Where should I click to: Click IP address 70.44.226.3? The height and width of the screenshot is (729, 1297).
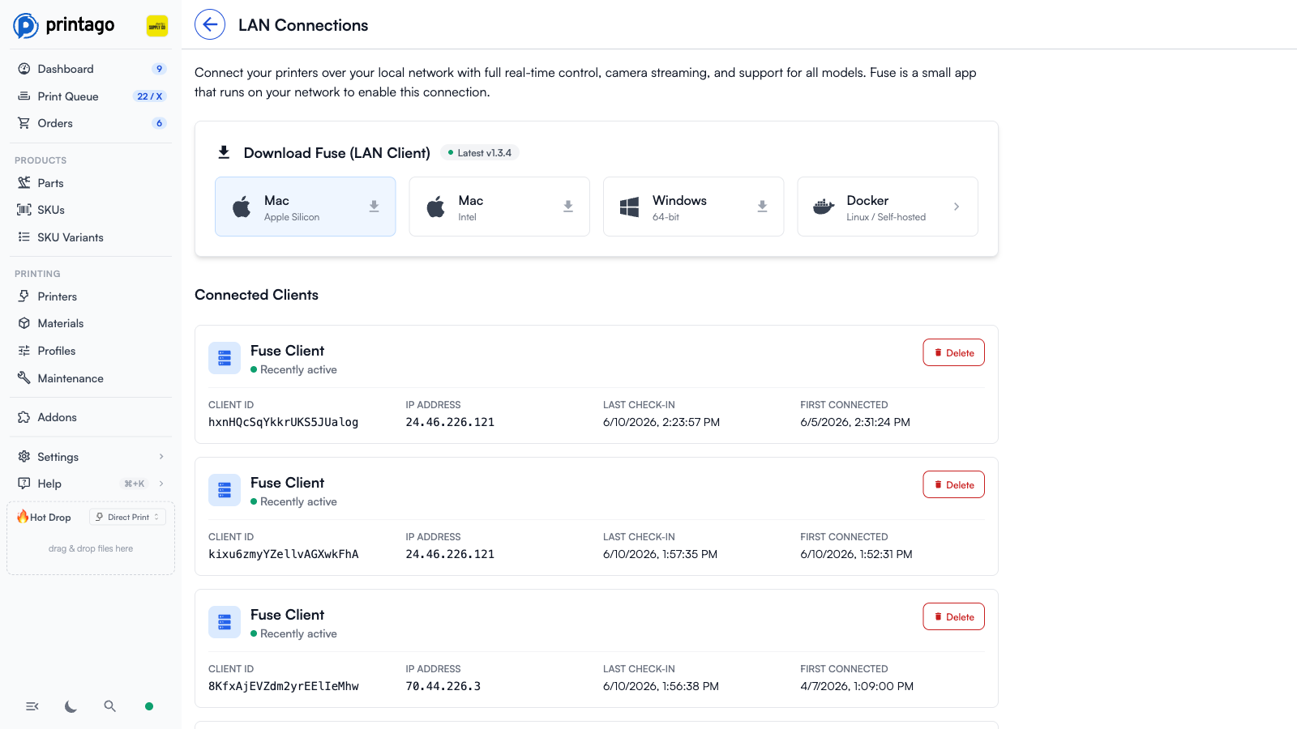tap(443, 686)
